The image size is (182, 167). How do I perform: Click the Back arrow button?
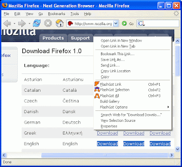(x=7, y=23)
